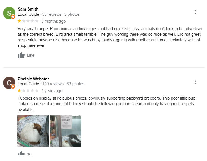The width and height of the screenshot is (207, 161).
Task: Click the Local Guide badge on Sam's avatar
Action: [13, 17]
